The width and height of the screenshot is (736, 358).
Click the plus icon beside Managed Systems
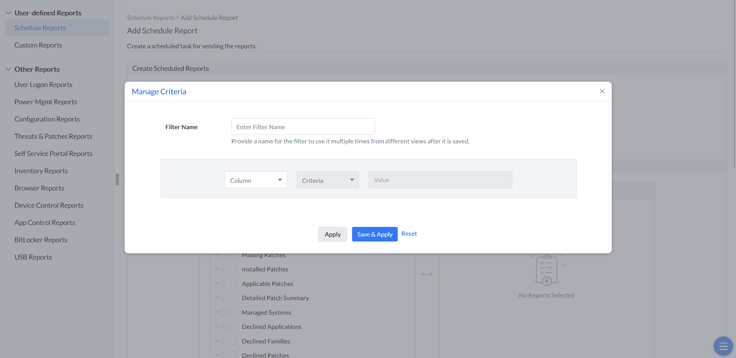point(224,312)
